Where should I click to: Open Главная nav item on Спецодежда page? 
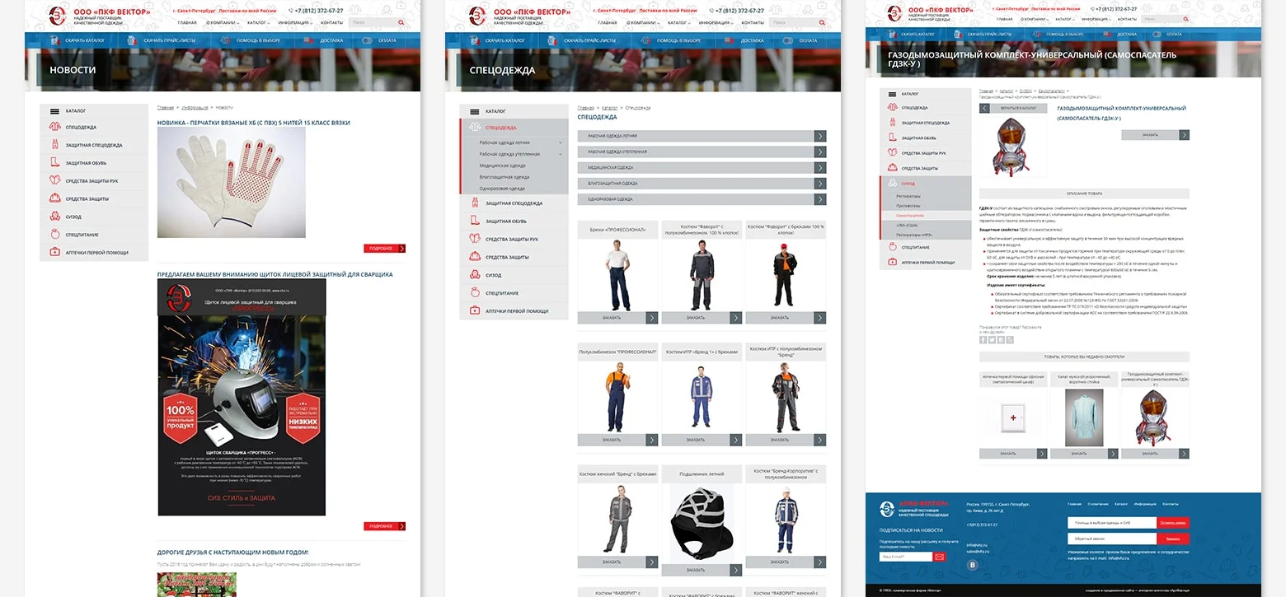pos(608,22)
